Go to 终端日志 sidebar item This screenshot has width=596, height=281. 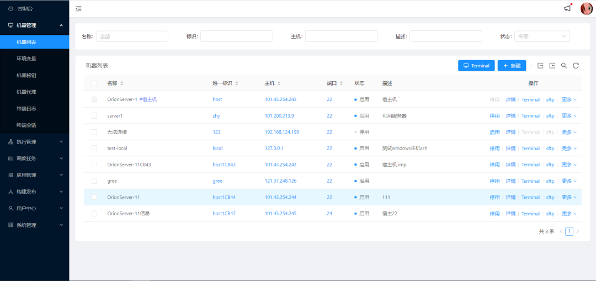[26, 109]
